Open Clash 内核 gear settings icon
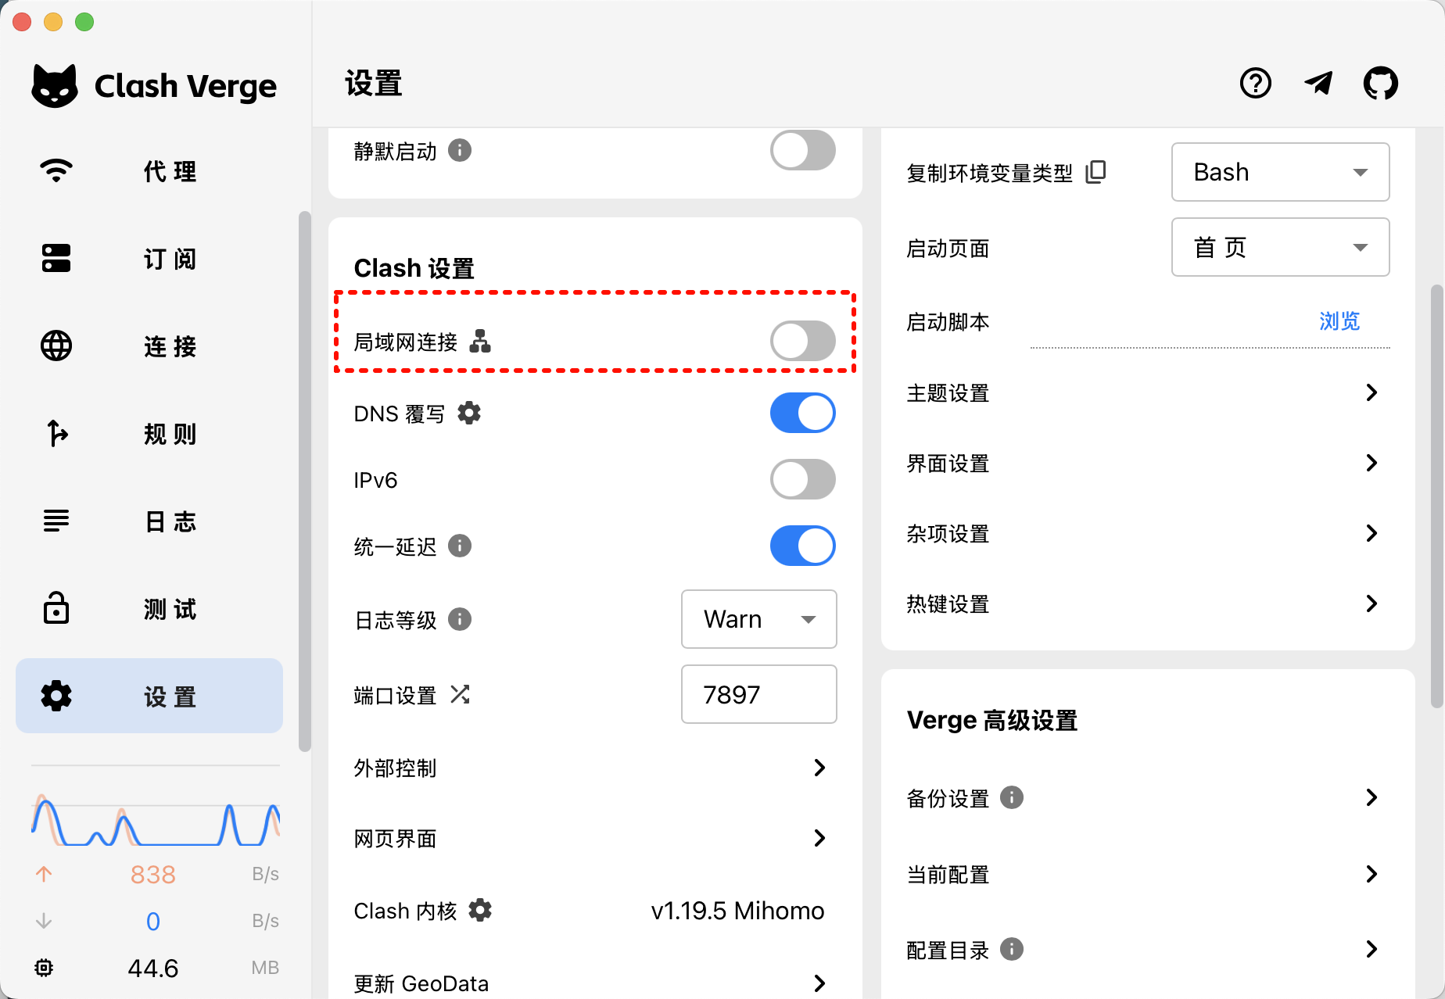Viewport: 1445px width, 999px height. (x=480, y=910)
